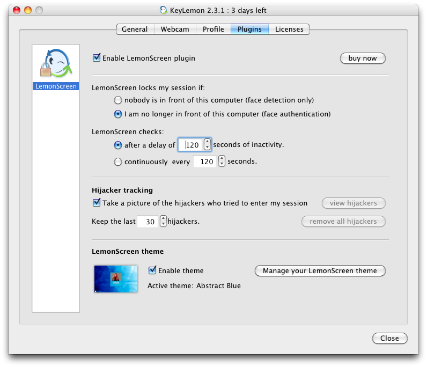
Task: Toggle Enable LemonScreen plugin checkbox
Action: (97, 58)
